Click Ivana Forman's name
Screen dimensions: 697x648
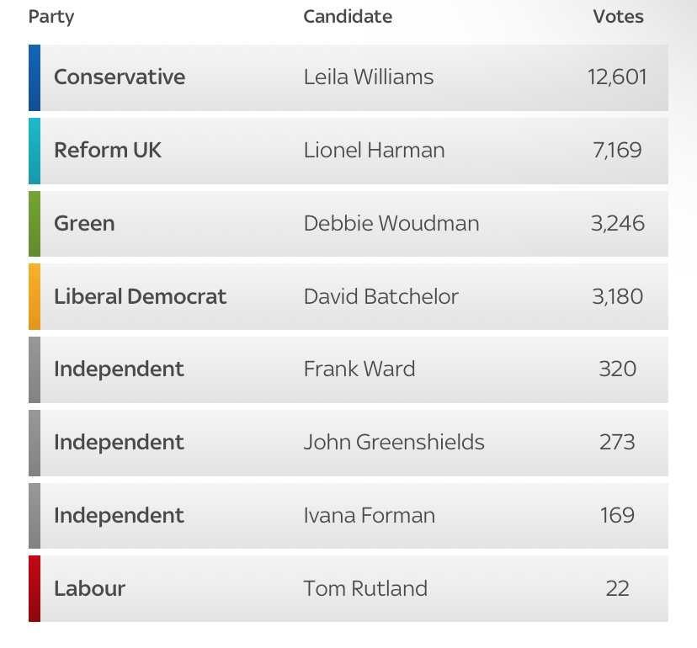coord(370,516)
